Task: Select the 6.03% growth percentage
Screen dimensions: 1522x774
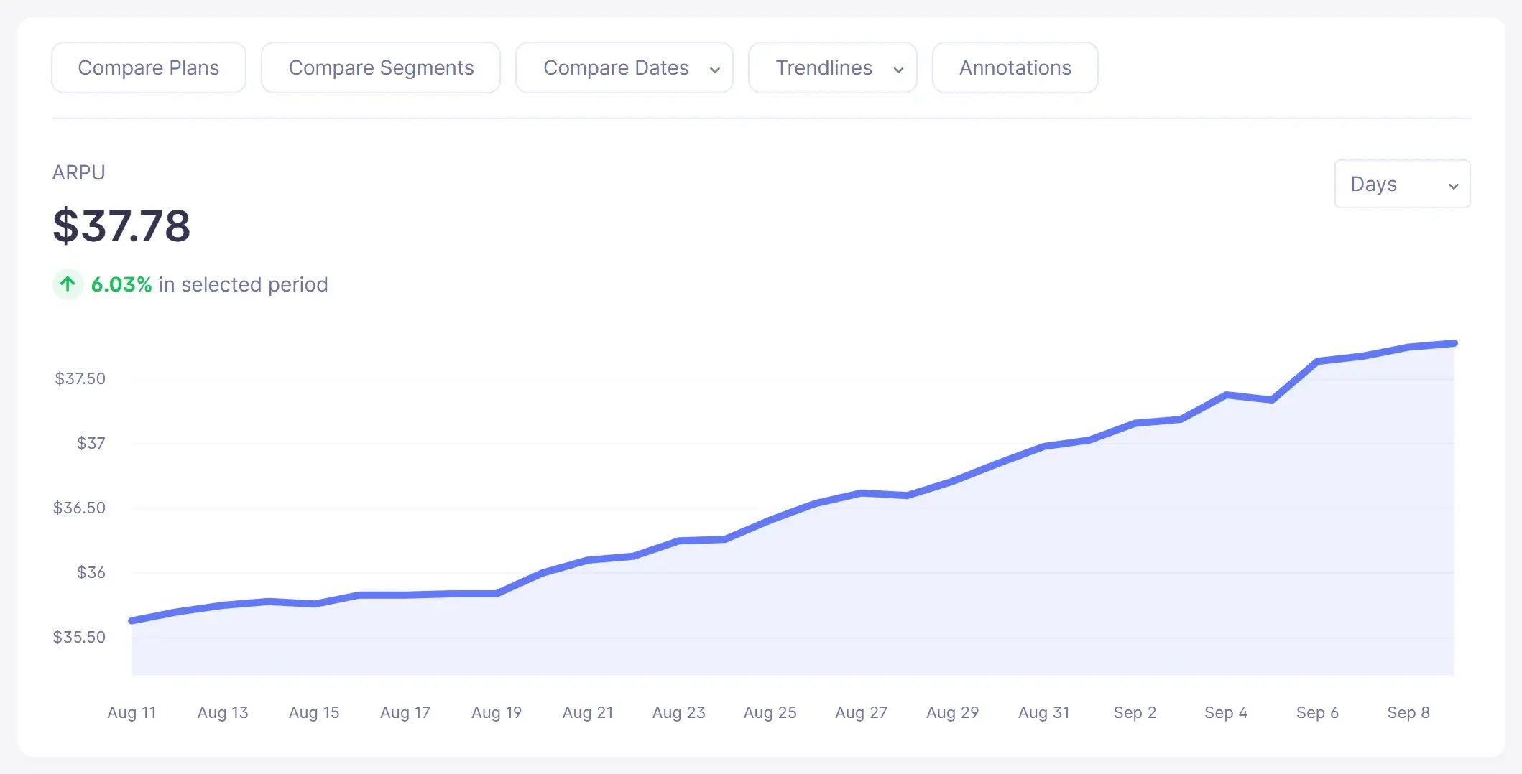Action: coord(121,284)
